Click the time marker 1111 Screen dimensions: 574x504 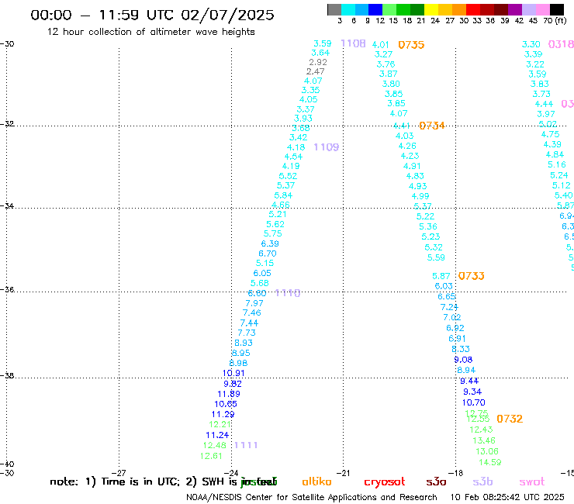(246, 445)
